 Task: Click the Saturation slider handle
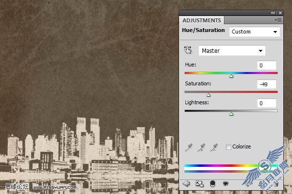(209, 95)
